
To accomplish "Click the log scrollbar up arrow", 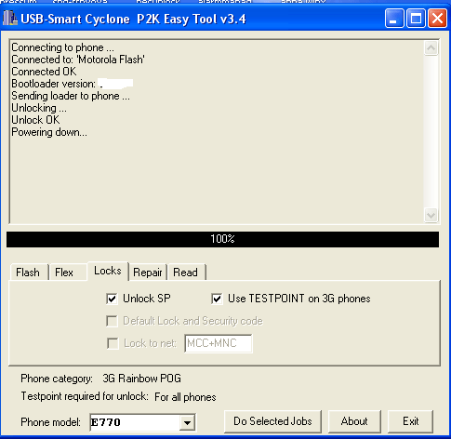I will click(431, 48).
